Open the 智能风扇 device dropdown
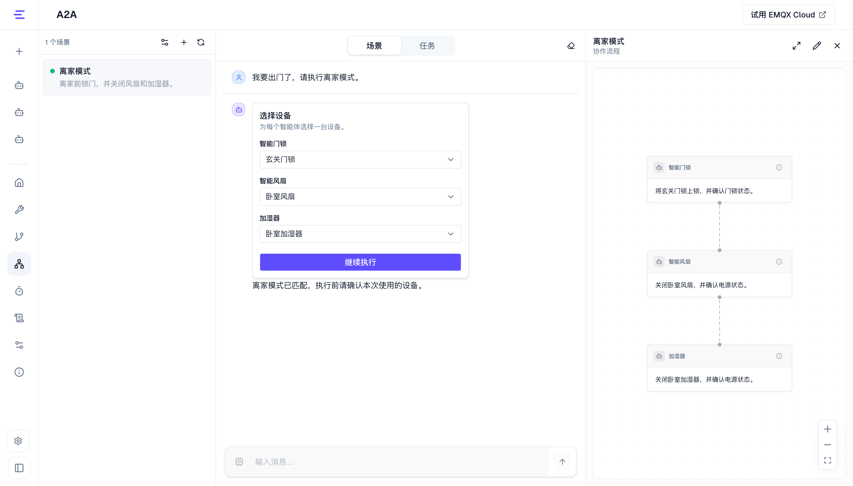853x486 pixels. [360, 196]
